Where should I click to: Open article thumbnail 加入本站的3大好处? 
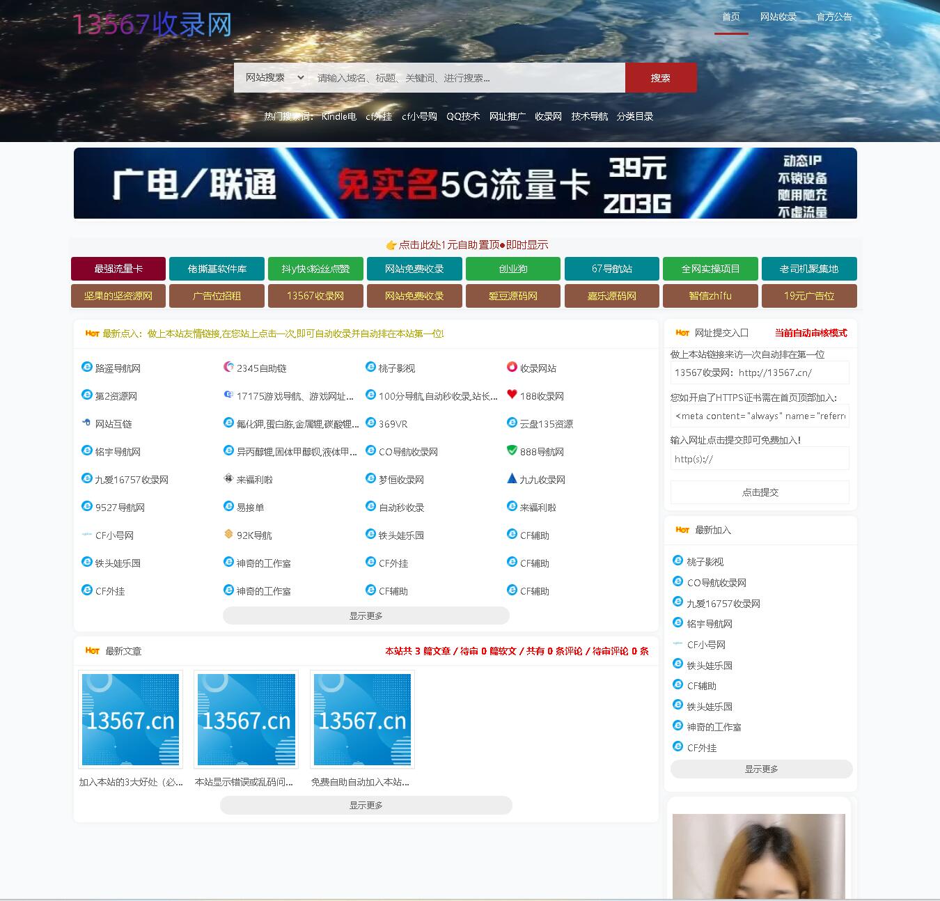click(x=131, y=719)
